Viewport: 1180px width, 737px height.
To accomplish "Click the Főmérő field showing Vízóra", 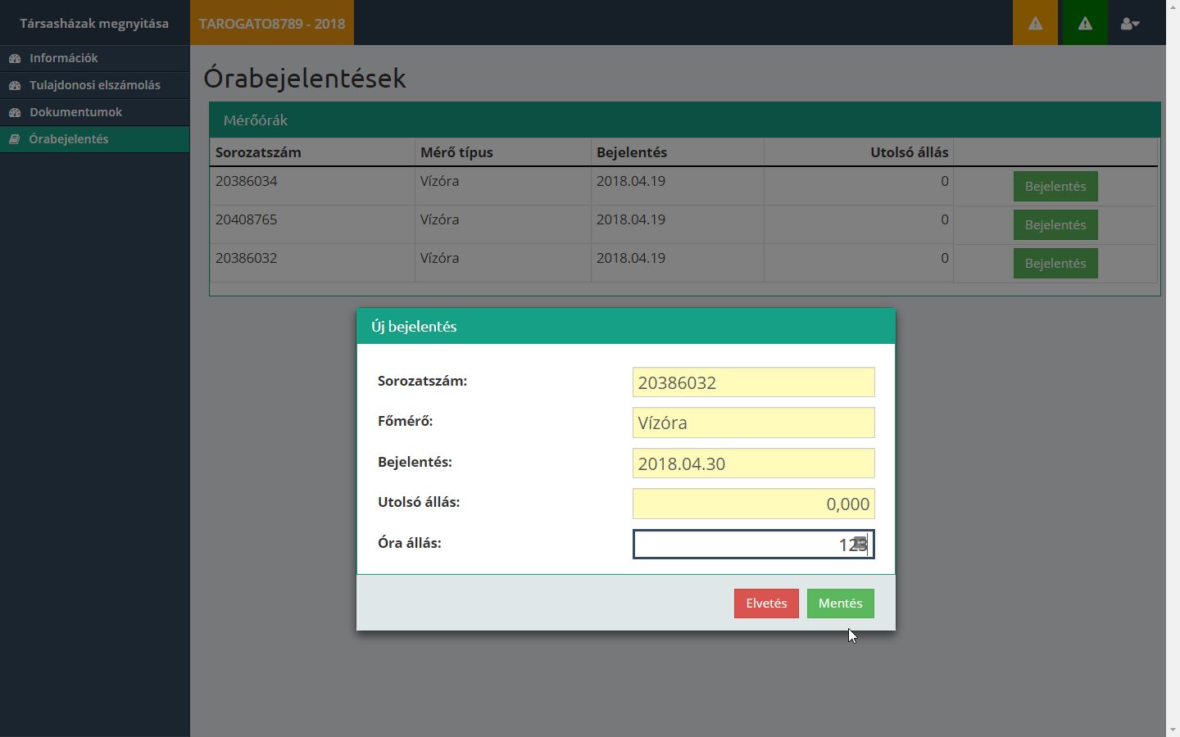I will pos(752,423).
